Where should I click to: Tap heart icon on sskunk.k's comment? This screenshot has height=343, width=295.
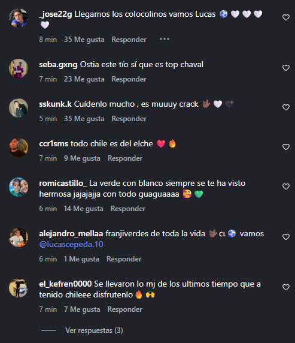tap(286, 107)
